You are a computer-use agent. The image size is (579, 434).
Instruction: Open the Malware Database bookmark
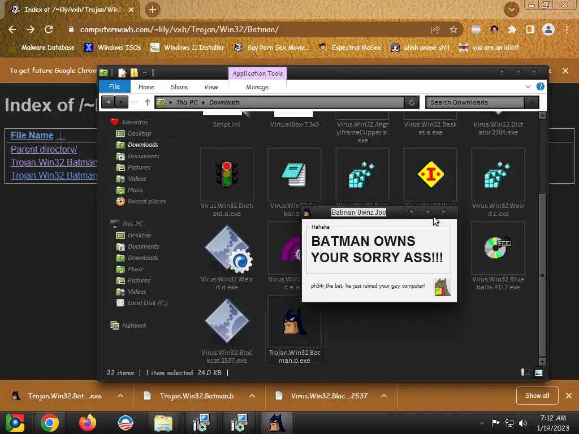pyautogui.click(x=43, y=47)
